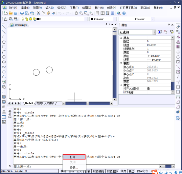The image size is (182, 174).
Task: Open the 绘图(D) menu
Action: [87, 8]
